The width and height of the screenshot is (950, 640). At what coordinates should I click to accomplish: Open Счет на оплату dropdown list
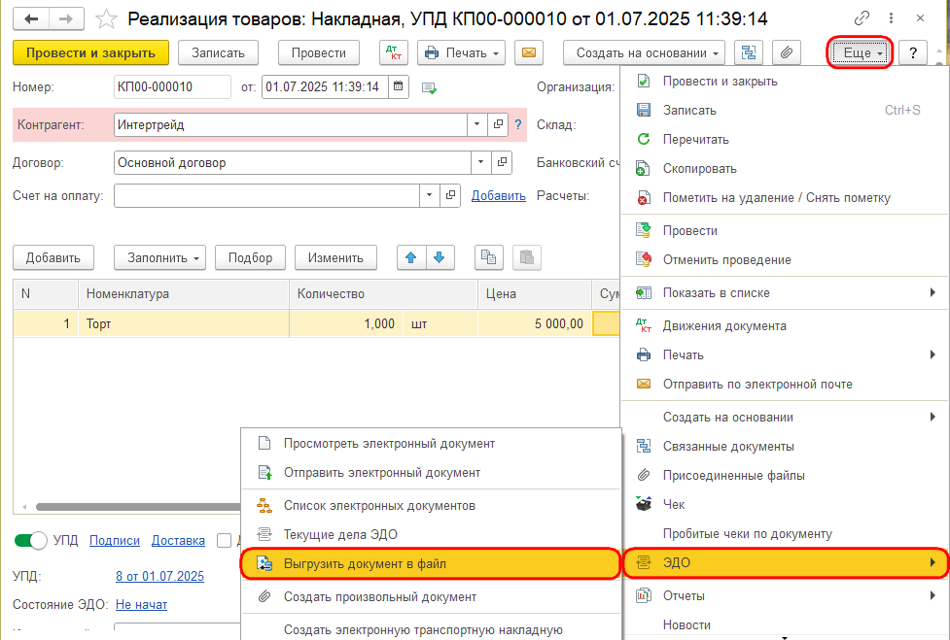pyautogui.click(x=429, y=195)
